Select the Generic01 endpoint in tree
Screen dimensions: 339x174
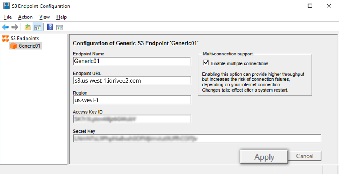29,46
